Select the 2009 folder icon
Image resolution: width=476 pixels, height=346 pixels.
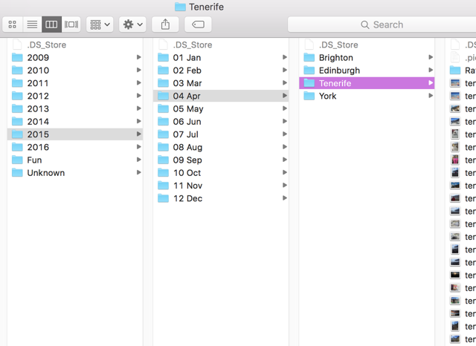(17, 57)
